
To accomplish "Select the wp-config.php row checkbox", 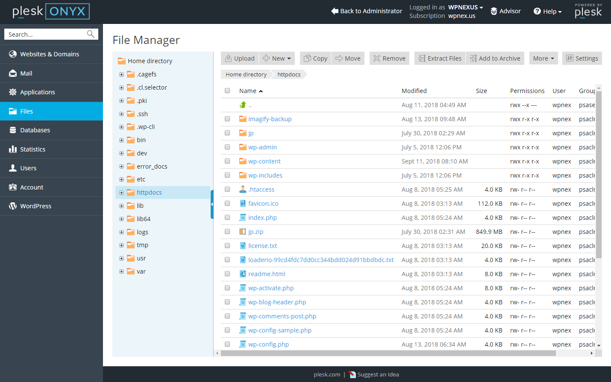I will pyautogui.click(x=227, y=344).
